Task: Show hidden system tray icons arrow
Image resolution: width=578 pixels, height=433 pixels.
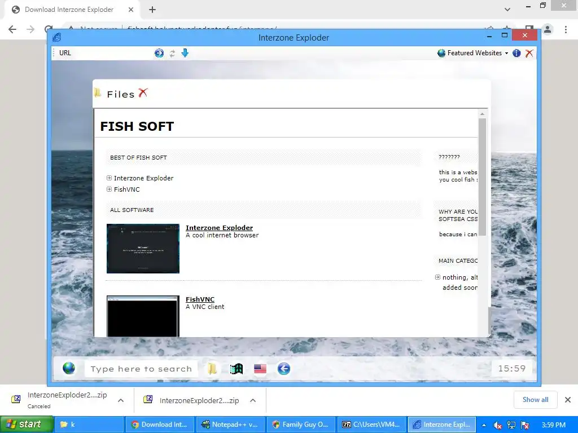Action: pyautogui.click(x=484, y=425)
